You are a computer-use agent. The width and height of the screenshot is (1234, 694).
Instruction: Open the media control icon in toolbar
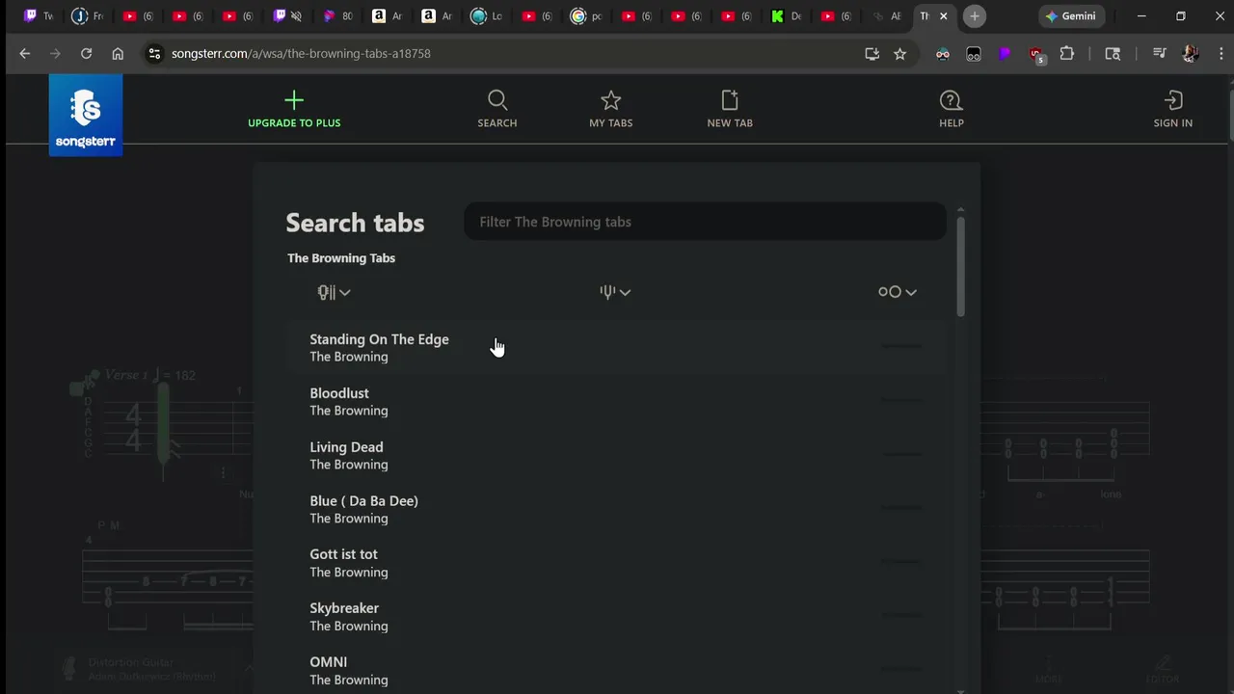[1160, 54]
